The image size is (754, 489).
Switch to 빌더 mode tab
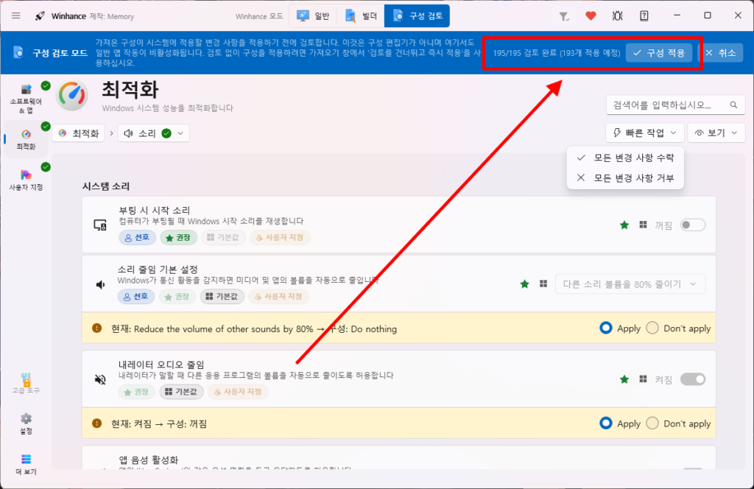point(361,16)
